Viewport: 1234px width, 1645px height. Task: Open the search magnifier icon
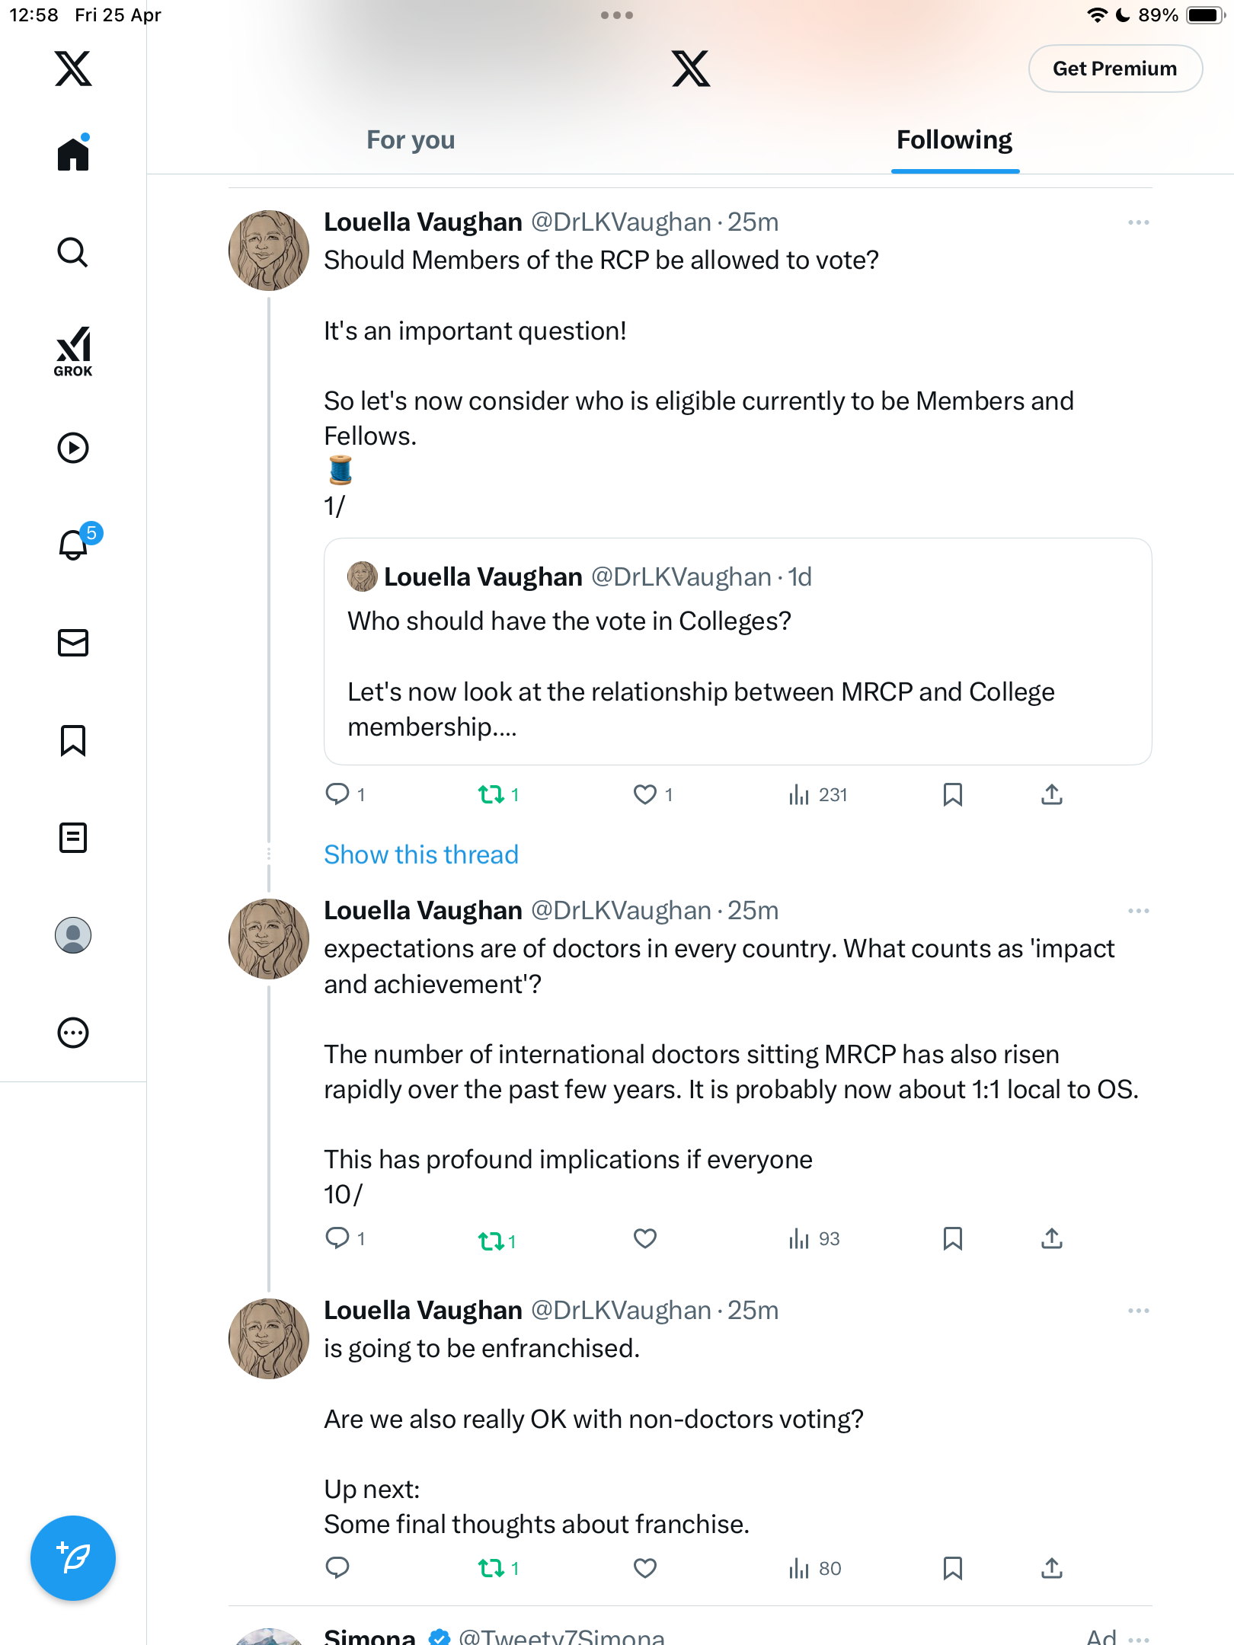(73, 253)
